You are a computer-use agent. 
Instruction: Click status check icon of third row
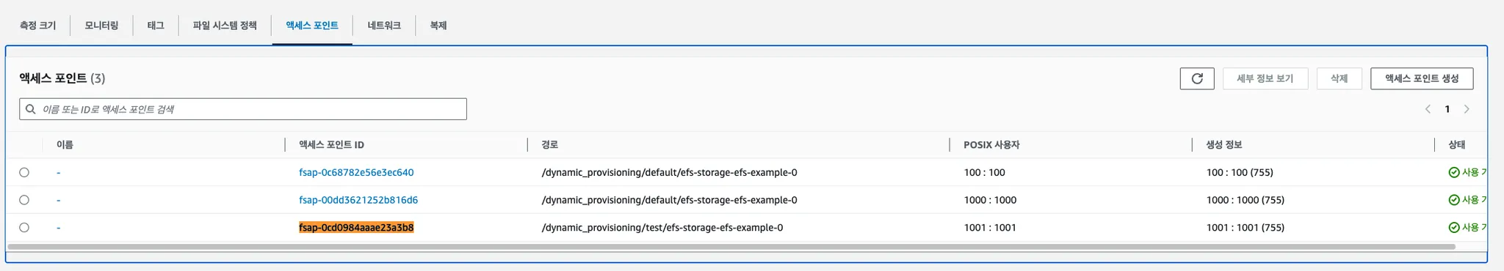tap(1453, 228)
